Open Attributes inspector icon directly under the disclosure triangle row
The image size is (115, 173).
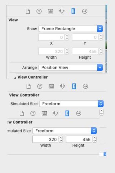tap(63, 86)
